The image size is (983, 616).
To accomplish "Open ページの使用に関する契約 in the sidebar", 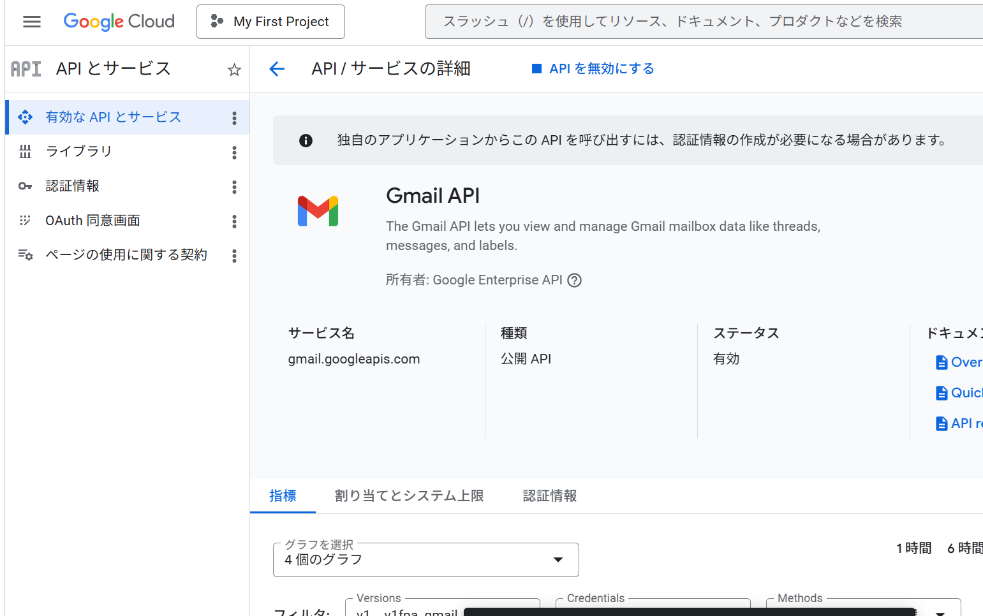I will (126, 255).
